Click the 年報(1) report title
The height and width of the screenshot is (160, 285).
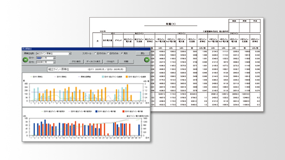(171, 24)
